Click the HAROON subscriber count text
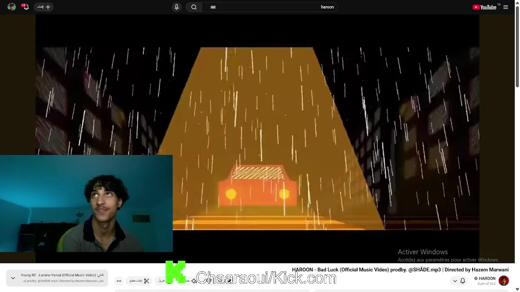Image resolution: width=520 pixels, height=292 pixels. click(486, 283)
